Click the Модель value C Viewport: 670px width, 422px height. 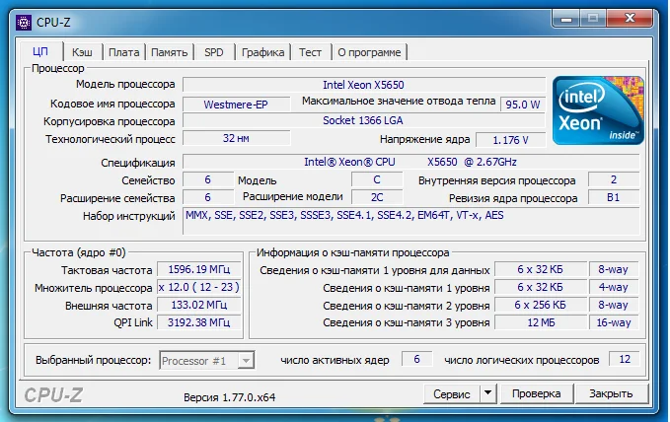pyautogui.click(x=377, y=179)
